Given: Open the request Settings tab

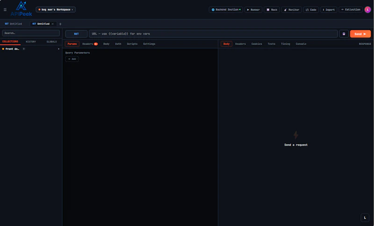Looking at the screenshot, I should [149, 44].
